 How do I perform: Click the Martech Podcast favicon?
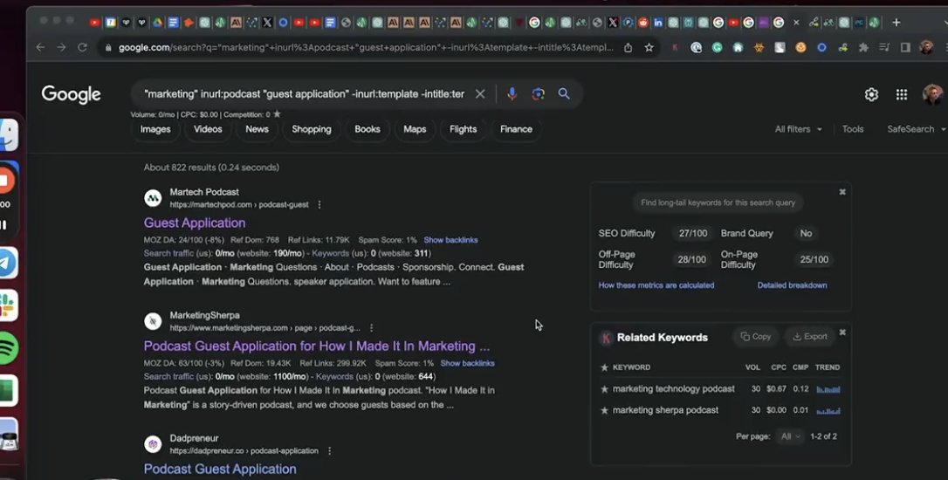(x=153, y=198)
